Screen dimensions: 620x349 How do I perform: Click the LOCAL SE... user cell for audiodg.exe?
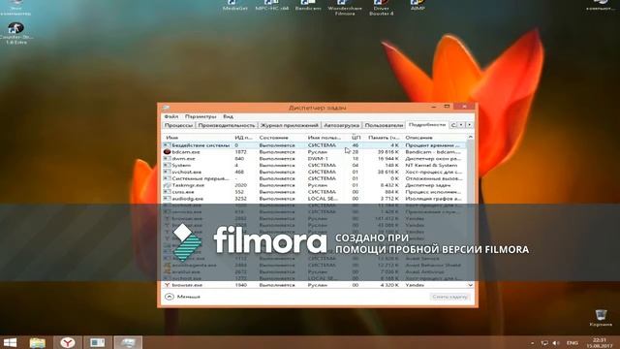pos(323,199)
